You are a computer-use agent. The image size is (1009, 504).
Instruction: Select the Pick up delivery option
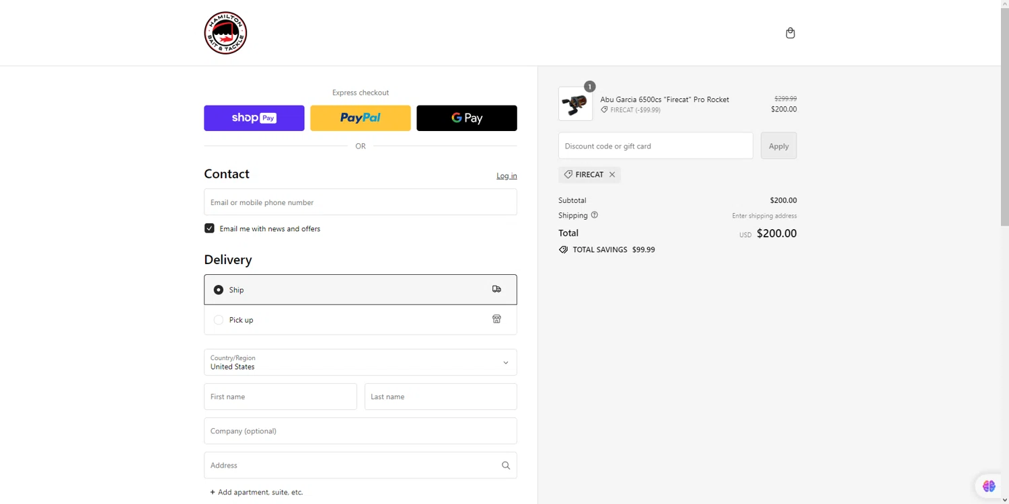pyautogui.click(x=361, y=320)
